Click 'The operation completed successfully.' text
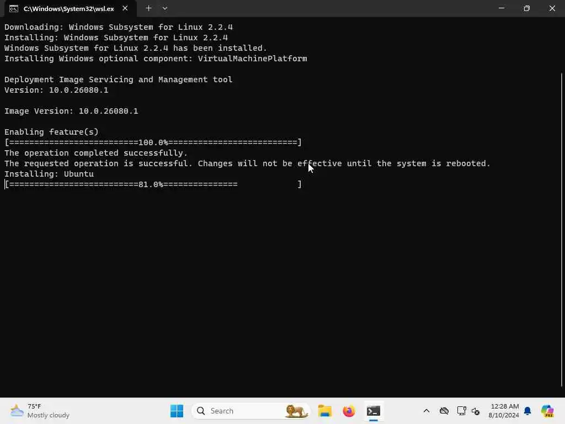This screenshot has width=565, height=424. point(96,153)
